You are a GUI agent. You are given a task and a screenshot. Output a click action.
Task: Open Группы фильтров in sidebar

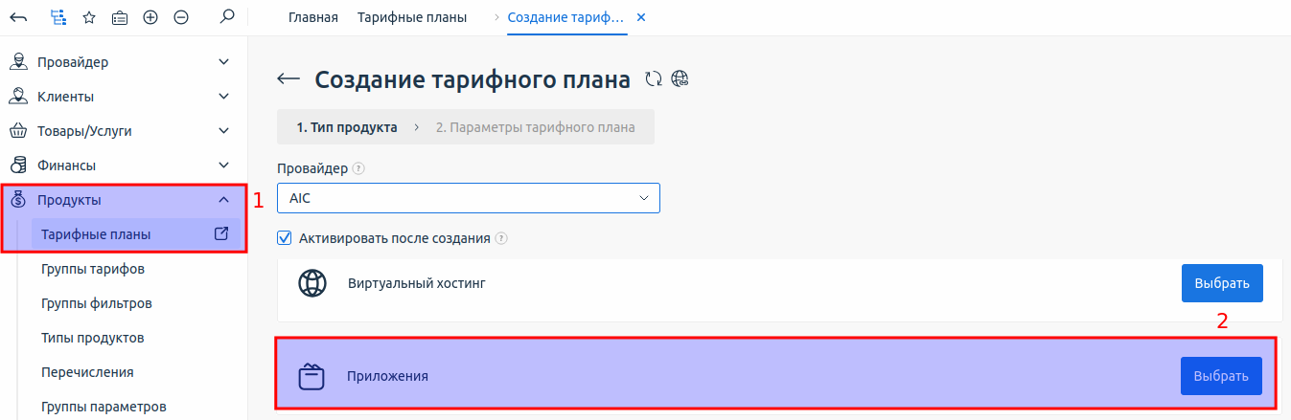tap(97, 303)
